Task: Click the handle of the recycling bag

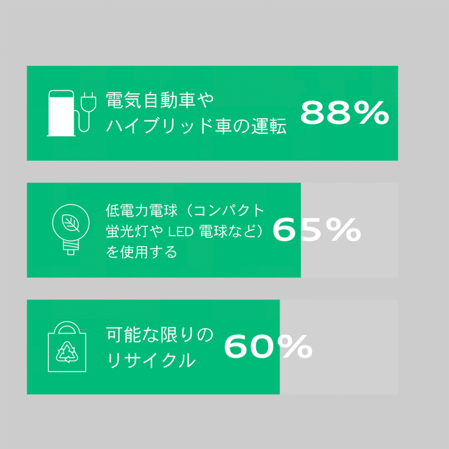Action: 67,328
